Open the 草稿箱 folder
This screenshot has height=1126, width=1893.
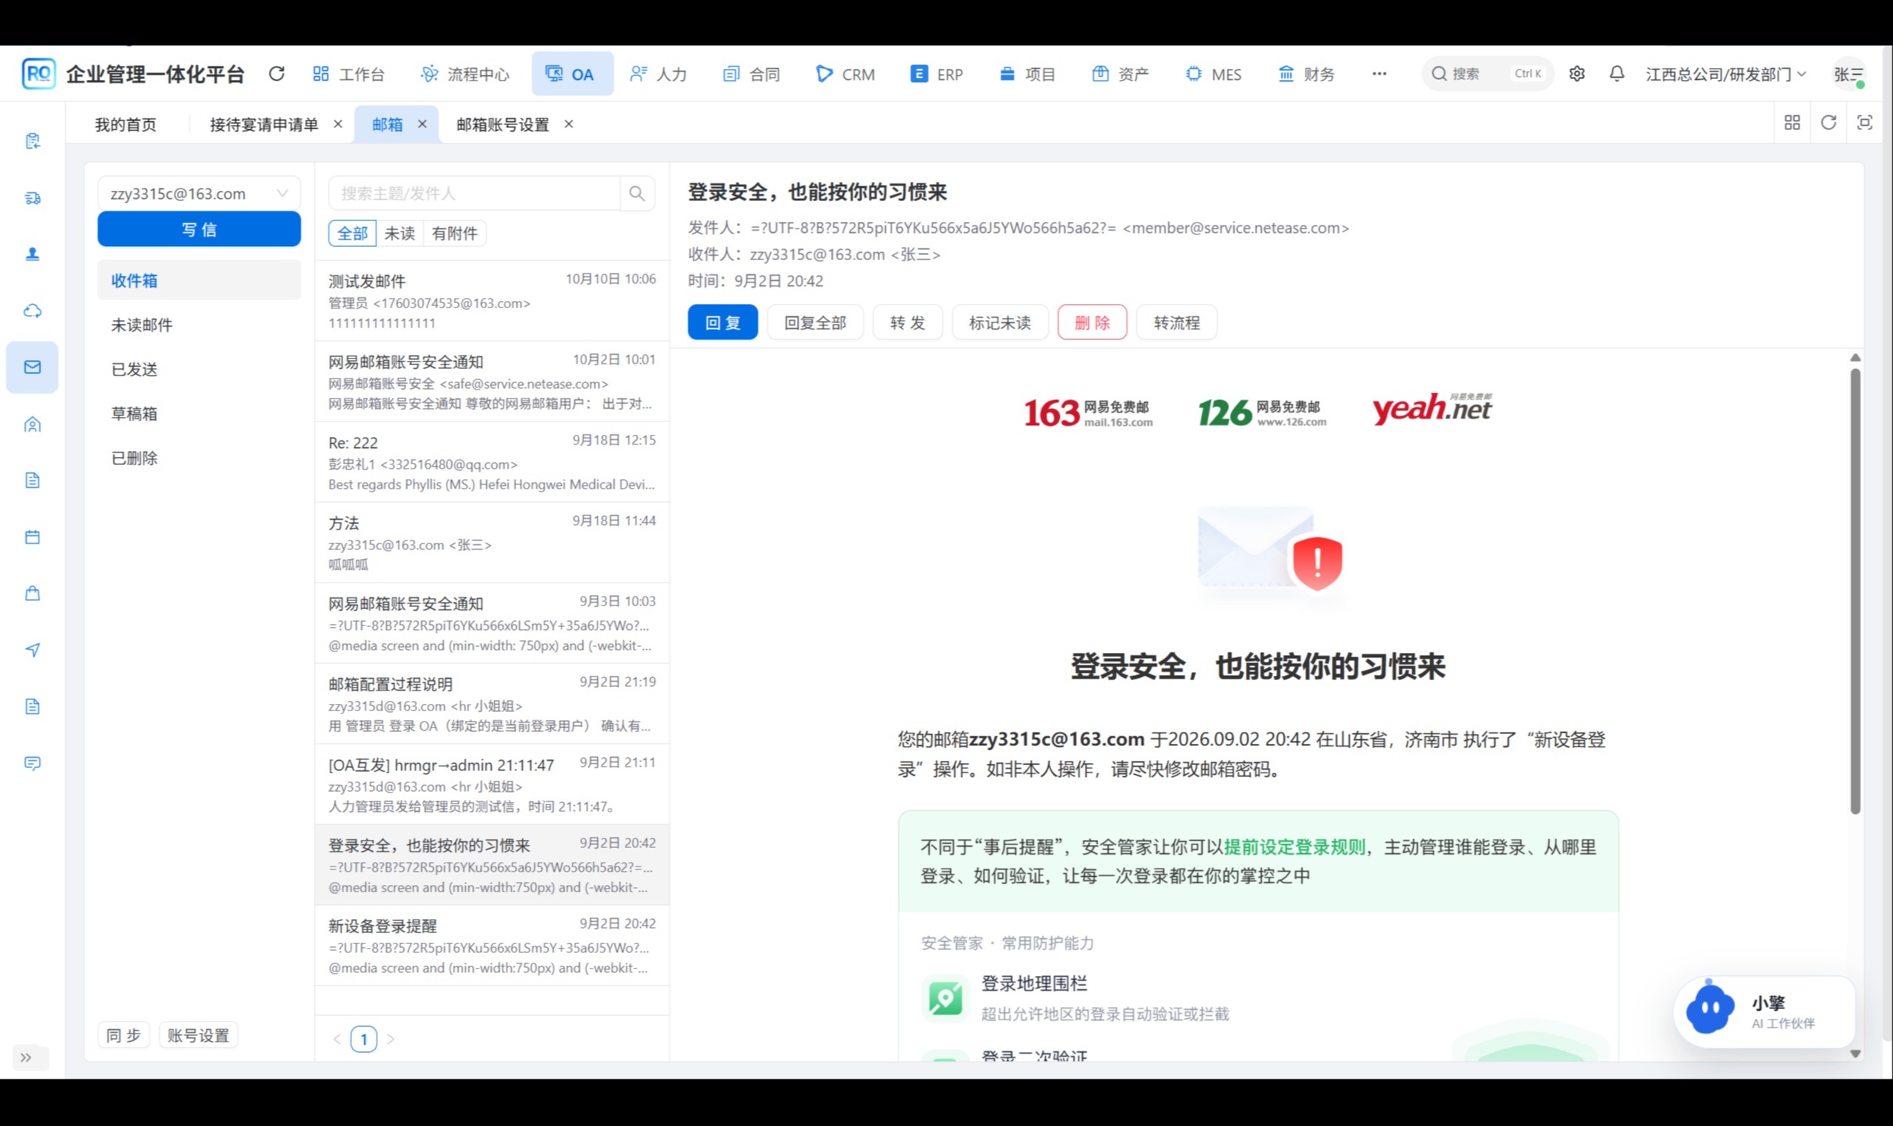199,413
